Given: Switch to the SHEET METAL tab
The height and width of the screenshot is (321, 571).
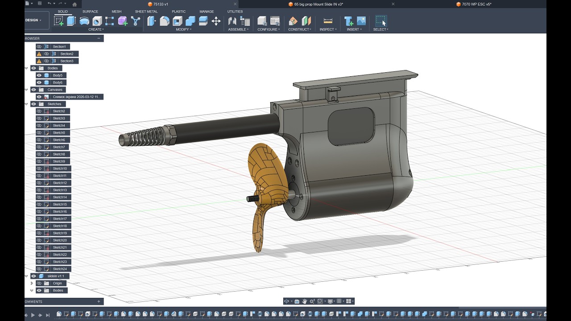Looking at the screenshot, I should click(x=146, y=12).
